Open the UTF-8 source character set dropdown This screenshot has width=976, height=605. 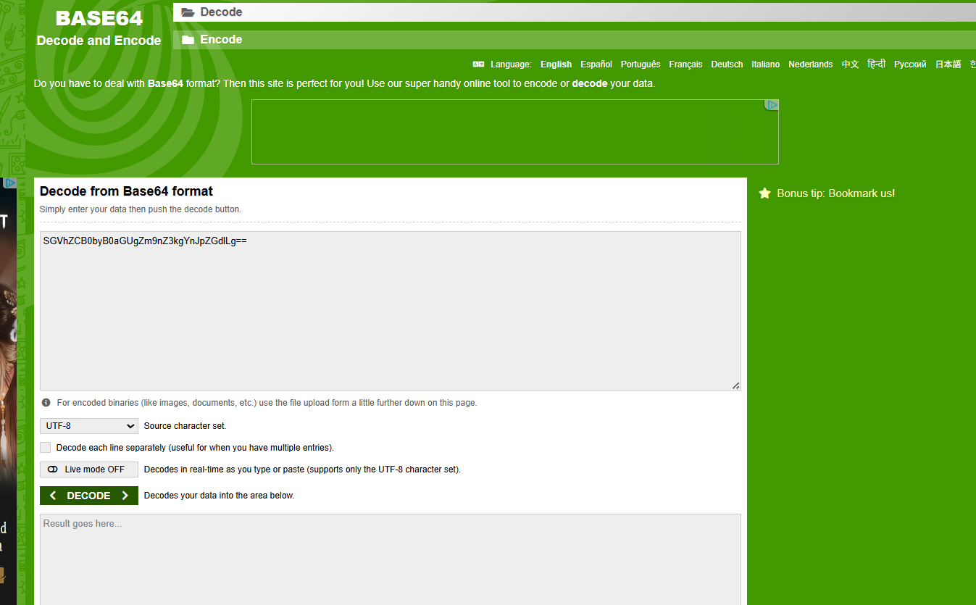pos(89,426)
